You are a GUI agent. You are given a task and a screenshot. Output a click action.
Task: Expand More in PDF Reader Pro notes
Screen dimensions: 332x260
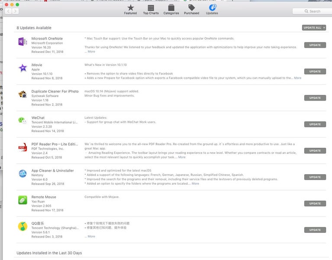[182, 157]
